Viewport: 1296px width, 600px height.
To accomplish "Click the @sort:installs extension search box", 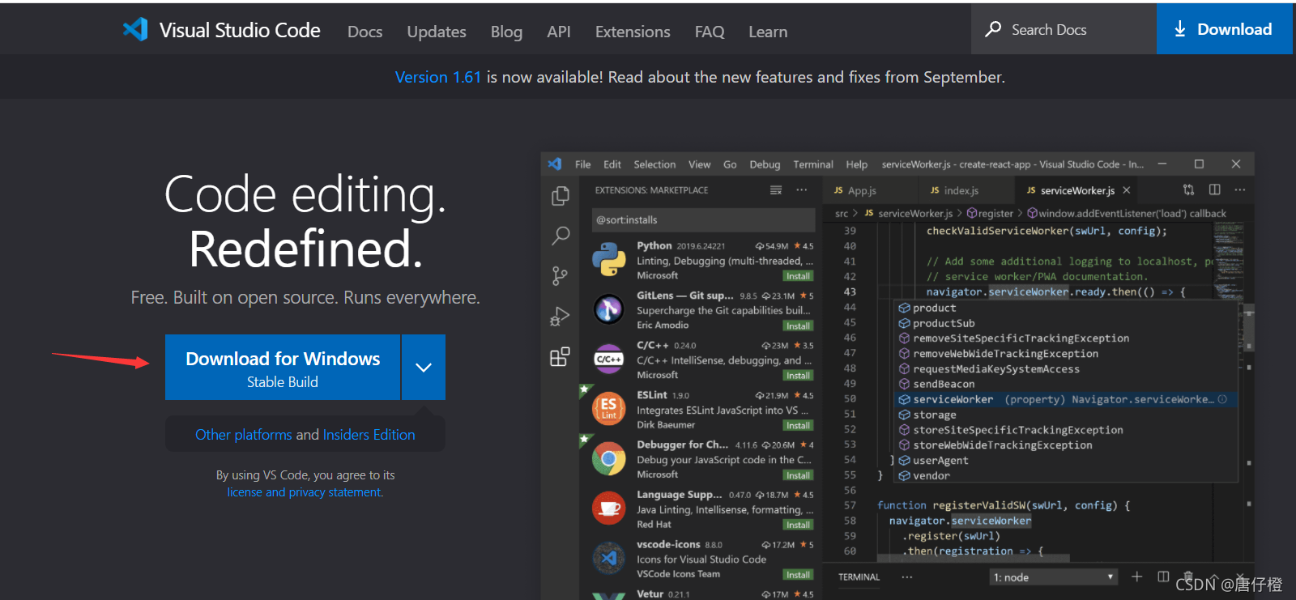I will 703,219.
